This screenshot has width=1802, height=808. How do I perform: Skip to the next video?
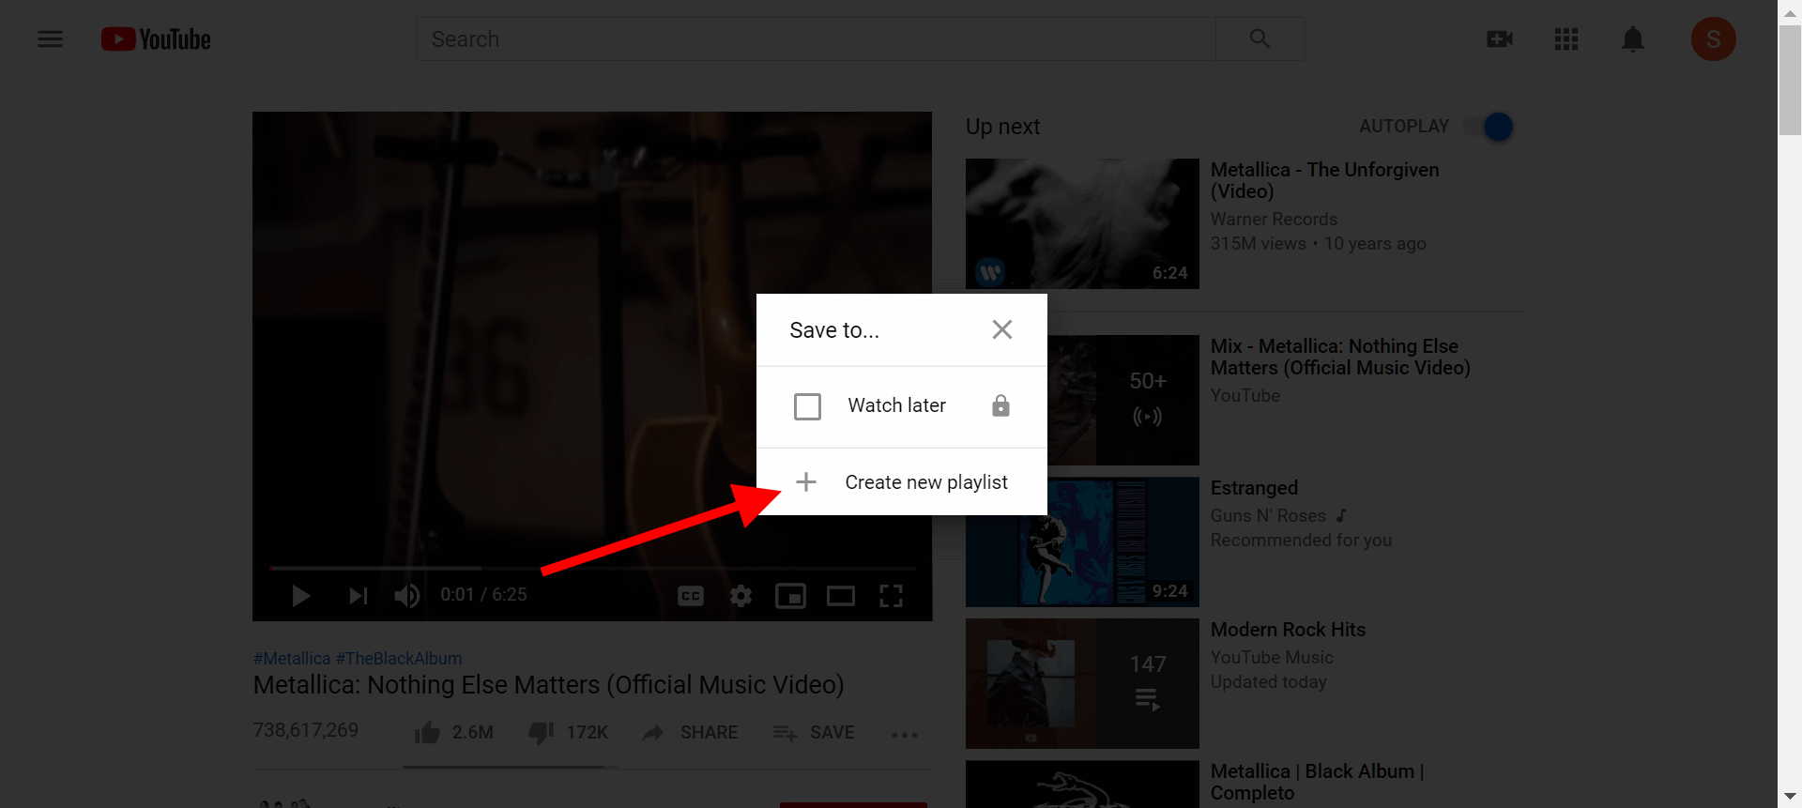pyautogui.click(x=358, y=596)
